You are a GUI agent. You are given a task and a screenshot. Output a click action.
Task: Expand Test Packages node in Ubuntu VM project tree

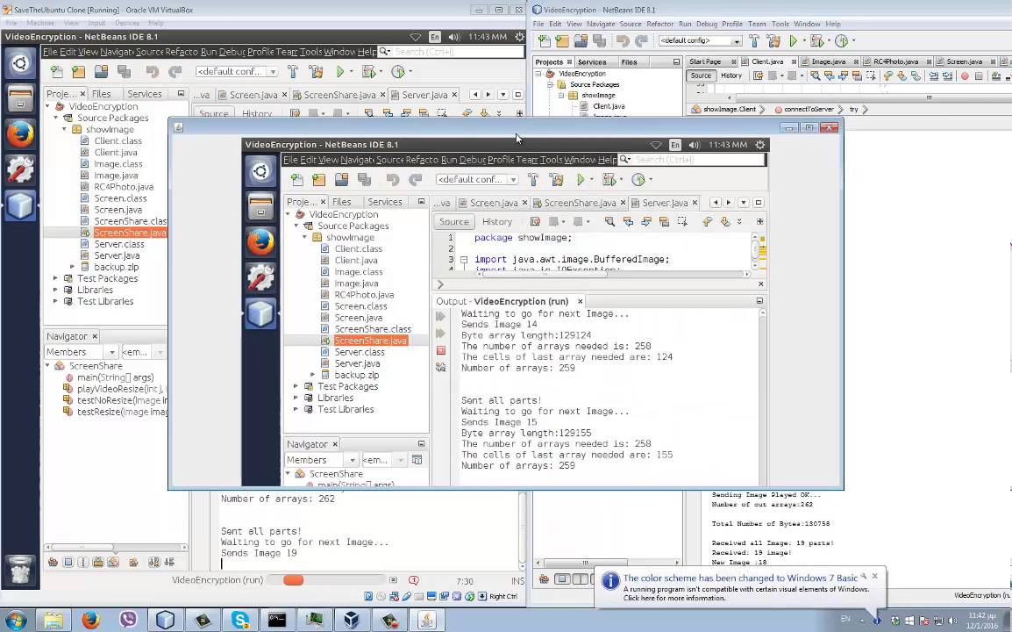(55, 278)
